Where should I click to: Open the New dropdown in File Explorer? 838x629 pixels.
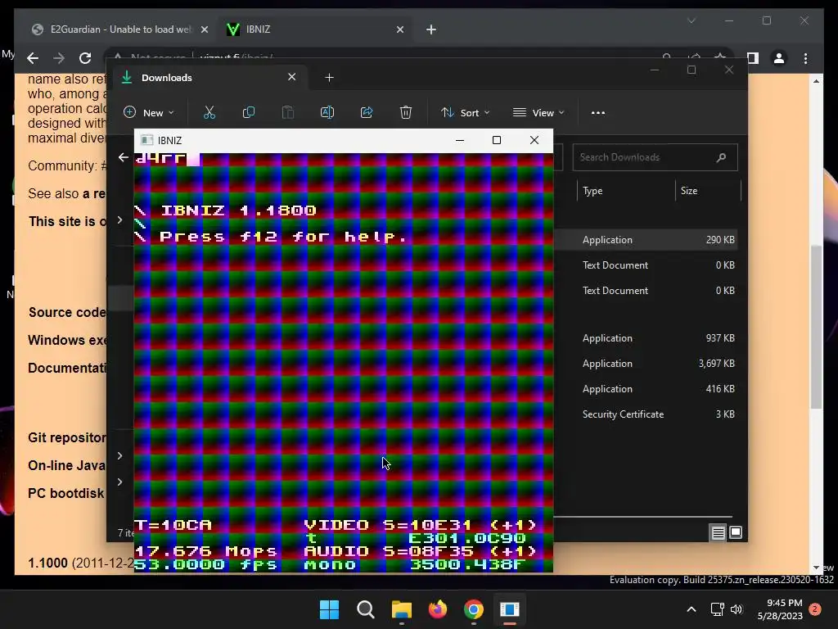(x=149, y=112)
